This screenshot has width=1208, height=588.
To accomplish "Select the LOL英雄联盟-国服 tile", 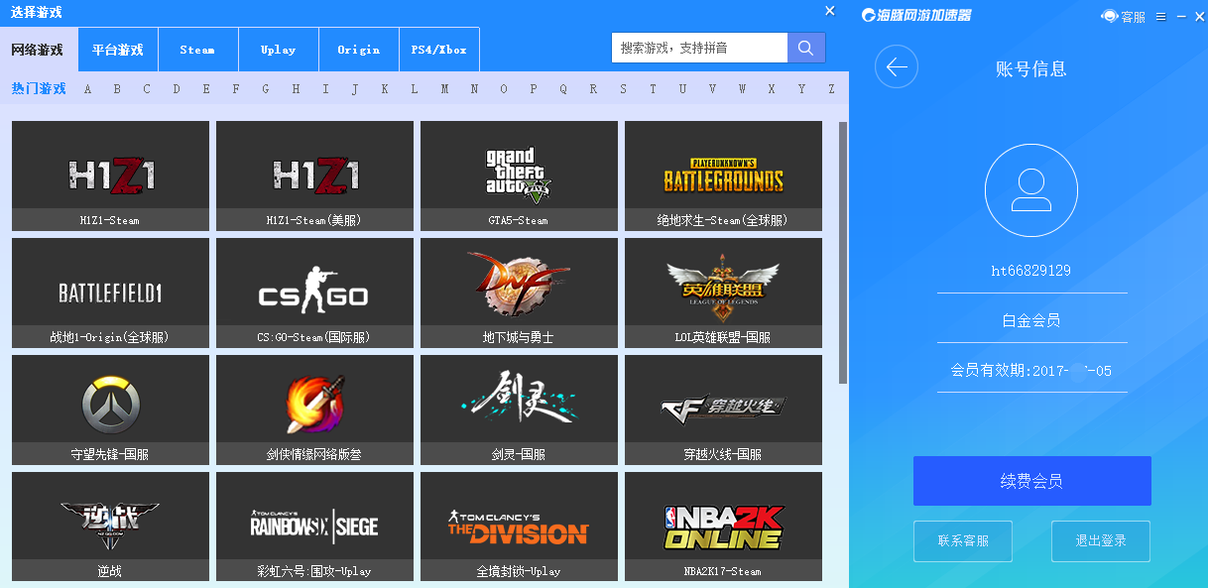I will [723, 293].
